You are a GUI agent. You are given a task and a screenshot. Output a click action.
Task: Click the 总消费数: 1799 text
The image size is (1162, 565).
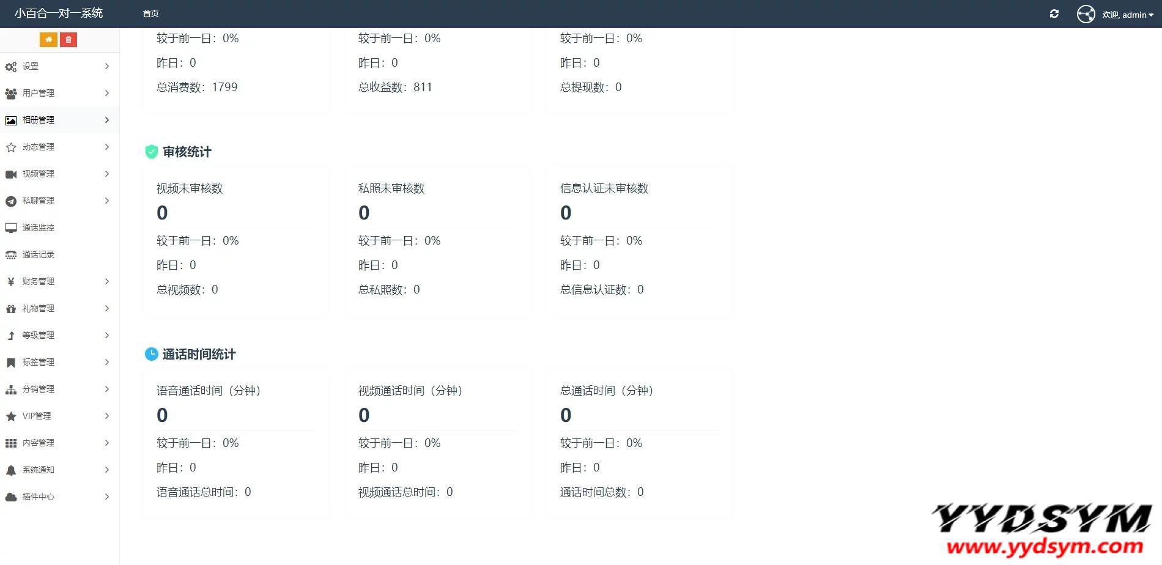[197, 87]
